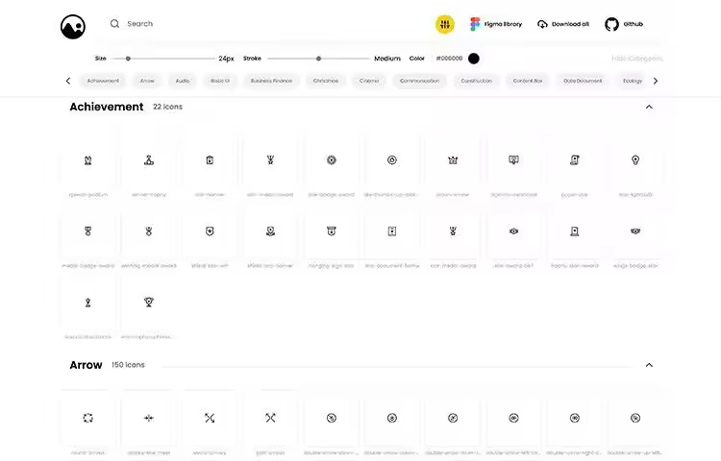Image resolution: width=721 pixels, height=461 pixels.
Task: Open the Figma library link
Action: coord(496,24)
